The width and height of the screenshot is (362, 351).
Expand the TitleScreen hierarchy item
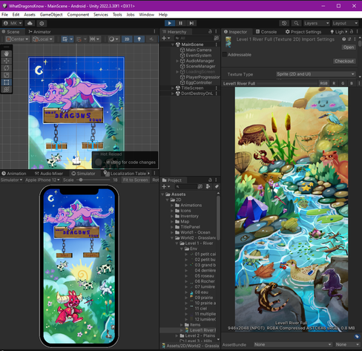click(x=173, y=88)
